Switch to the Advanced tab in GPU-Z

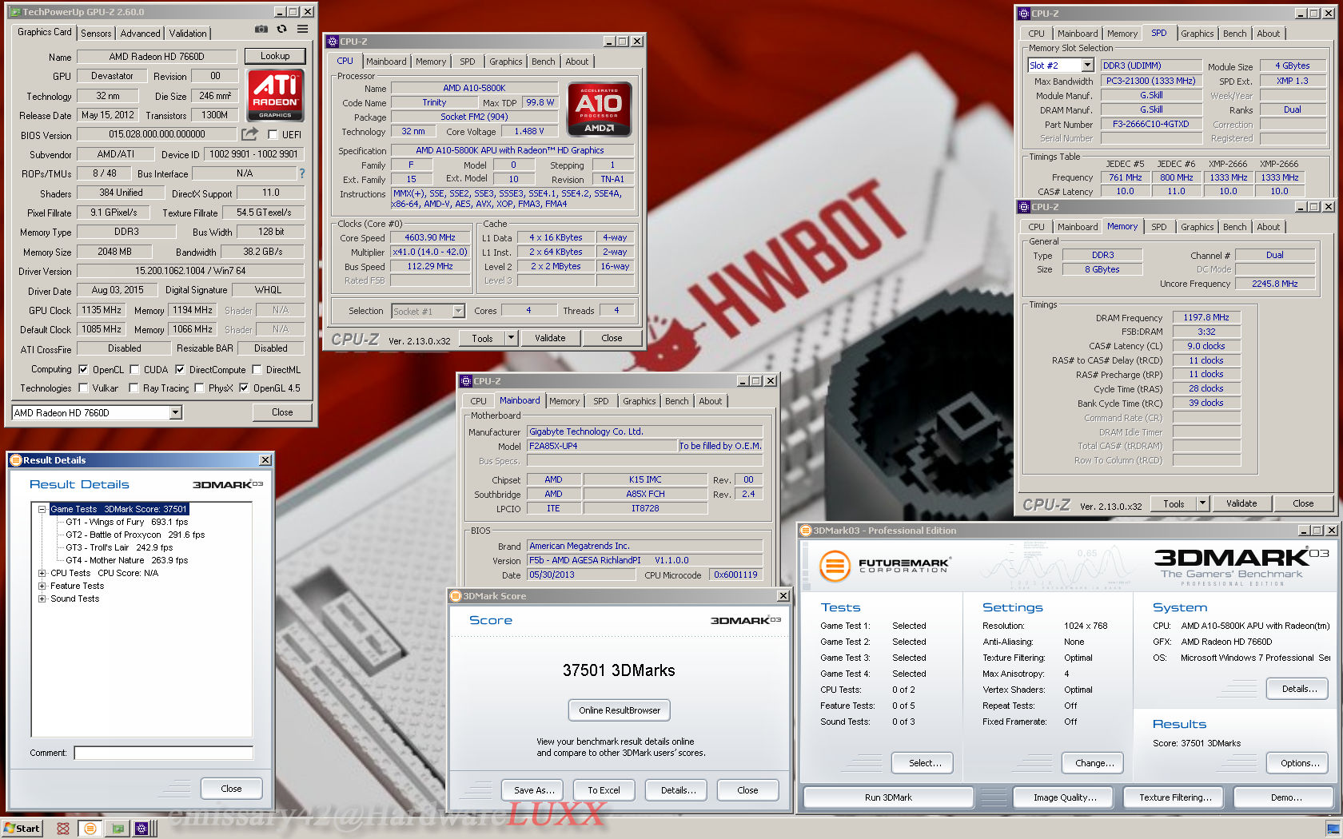click(x=141, y=34)
